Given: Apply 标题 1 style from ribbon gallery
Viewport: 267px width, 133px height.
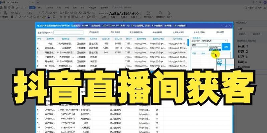Looking at the screenshot, I should coord(114,15).
